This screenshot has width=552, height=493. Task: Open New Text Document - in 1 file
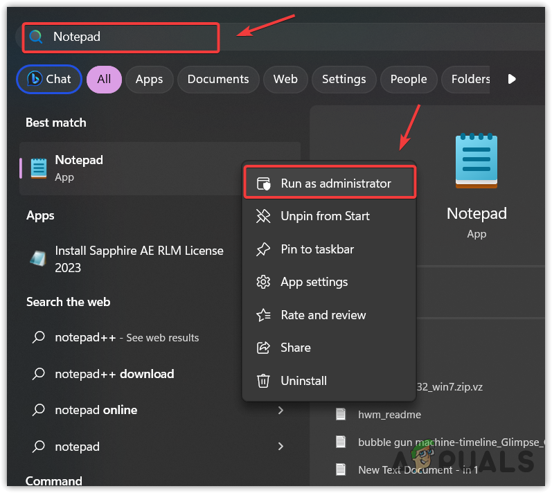(x=418, y=469)
